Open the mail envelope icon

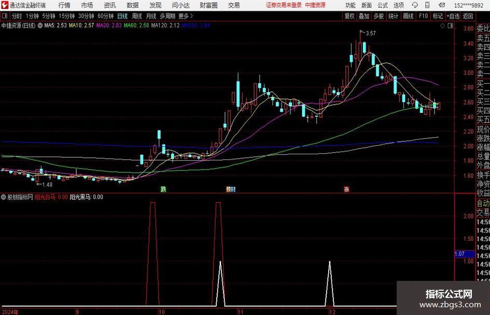[x=442, y=5]
